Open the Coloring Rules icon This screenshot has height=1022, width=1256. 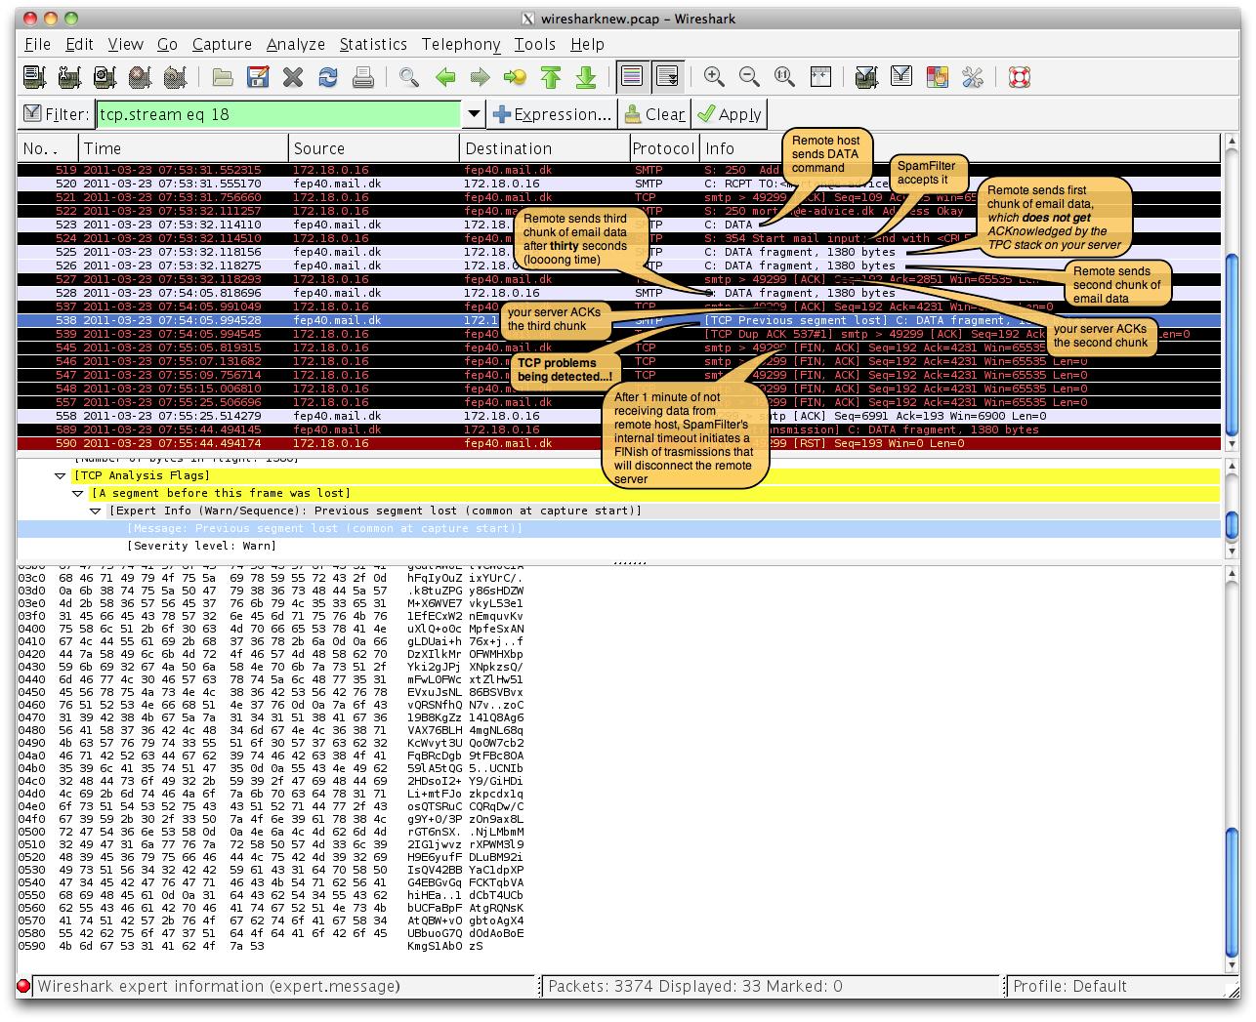[x=937, y=77]
